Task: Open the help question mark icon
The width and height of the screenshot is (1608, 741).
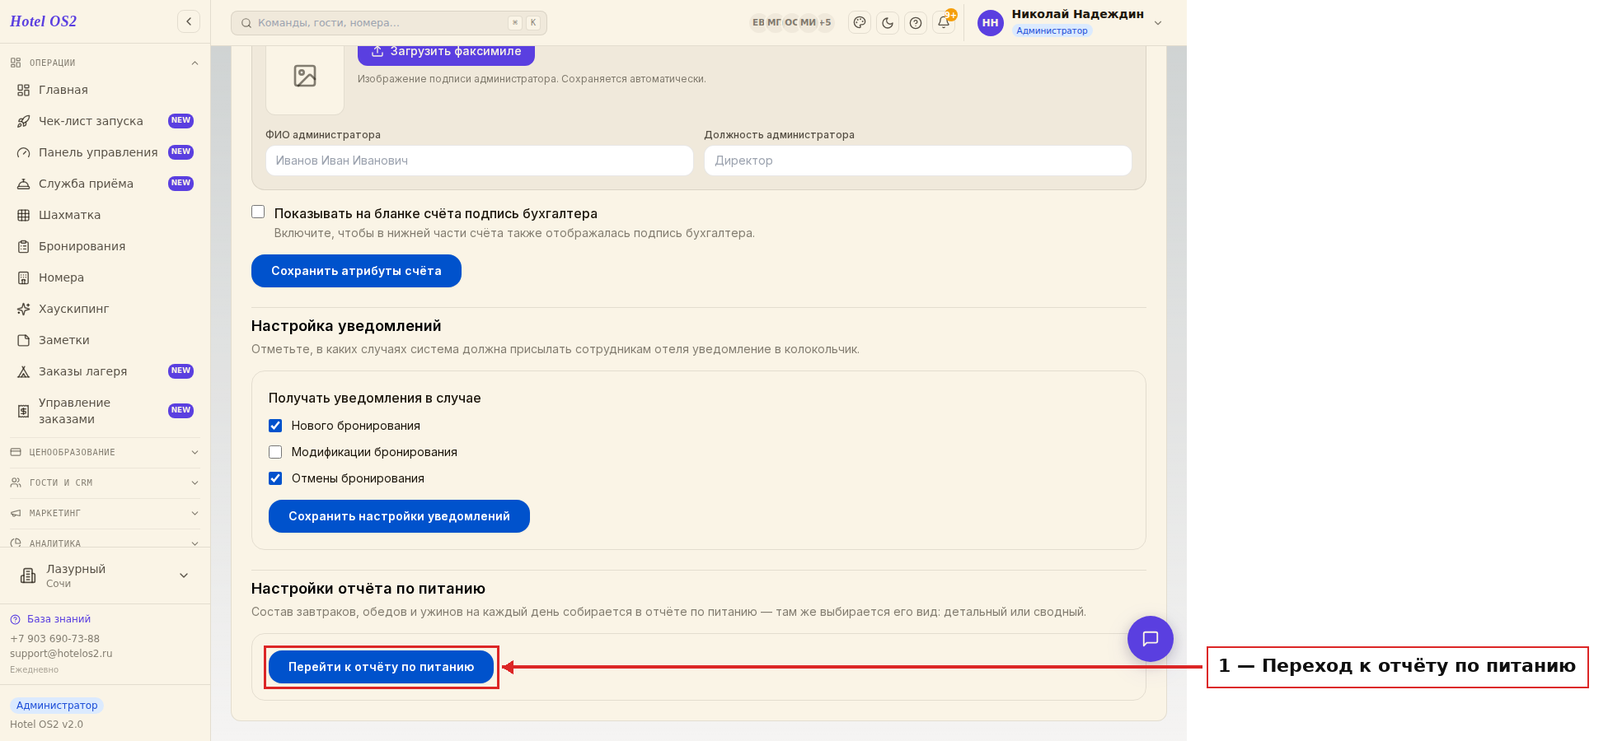Action: tap(916, 23)
